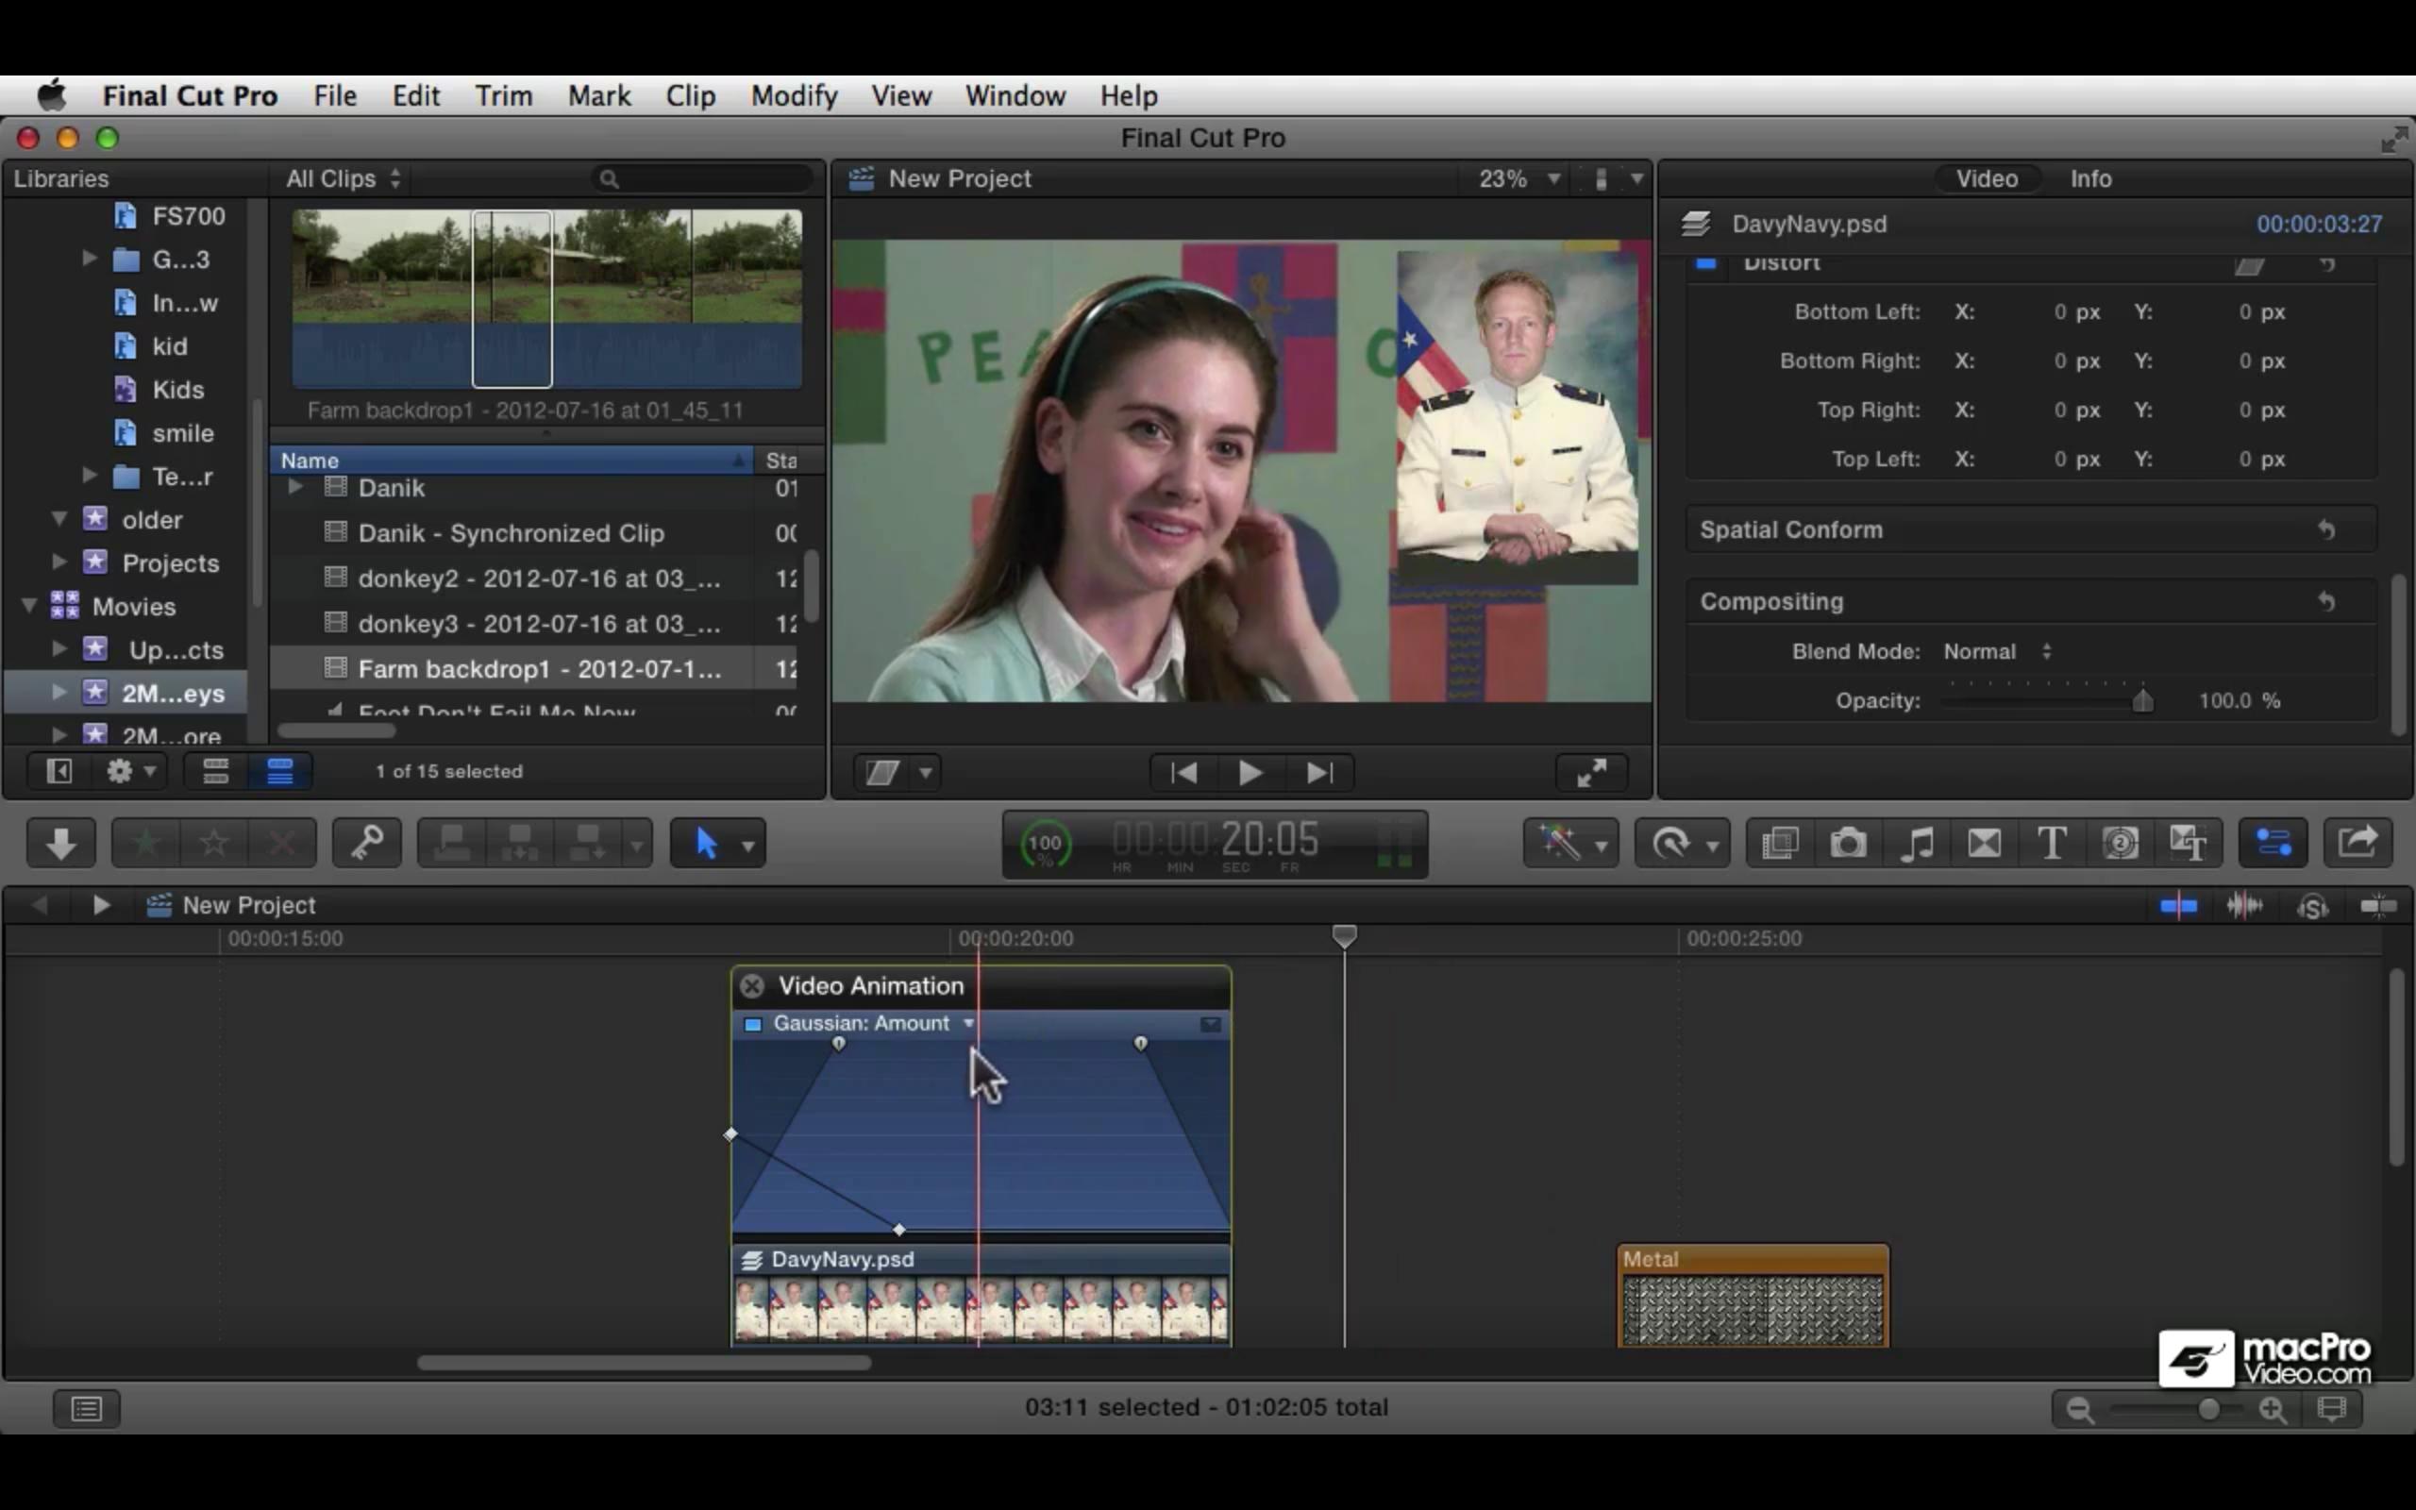Toggle the Distort blue checkbox
Image resolution: width=2416 pixels, height=1510 pixels.
[1706, 263]
